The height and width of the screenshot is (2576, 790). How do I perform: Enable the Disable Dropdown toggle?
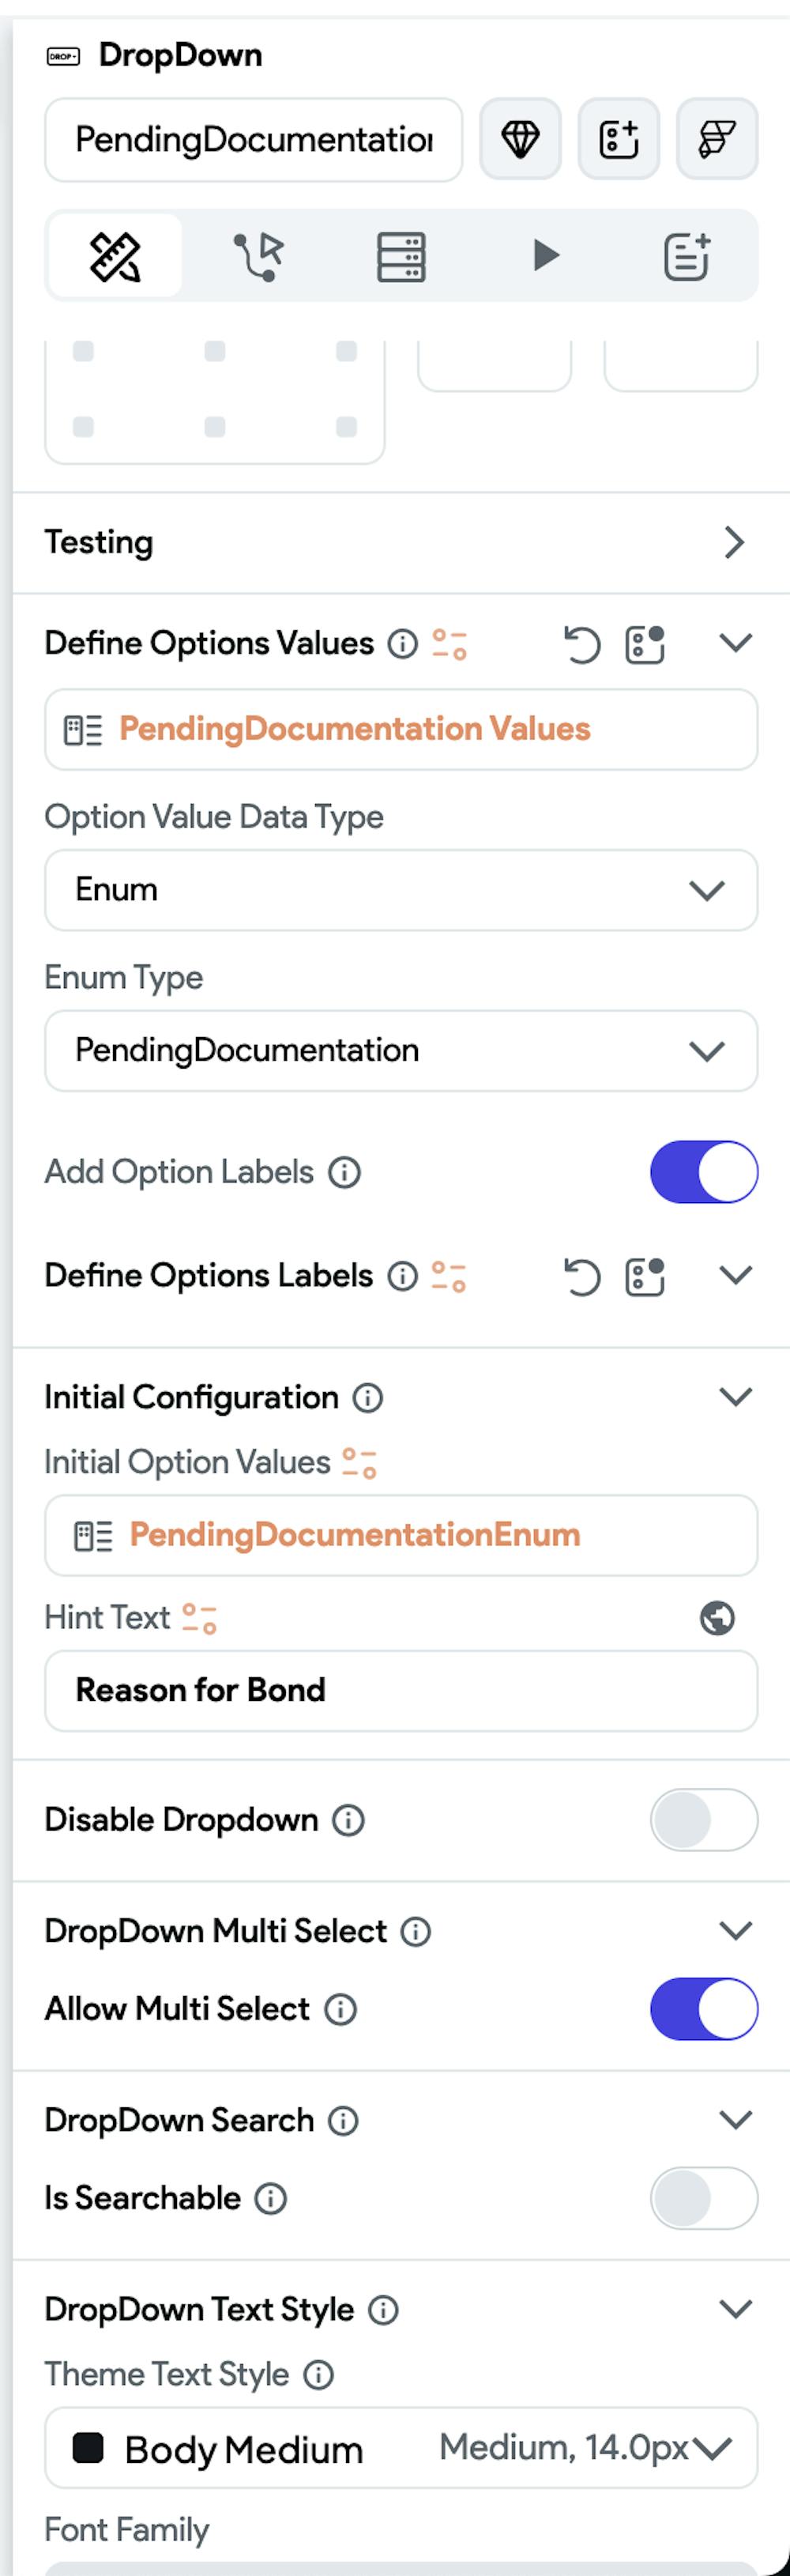click(704, 1820)
